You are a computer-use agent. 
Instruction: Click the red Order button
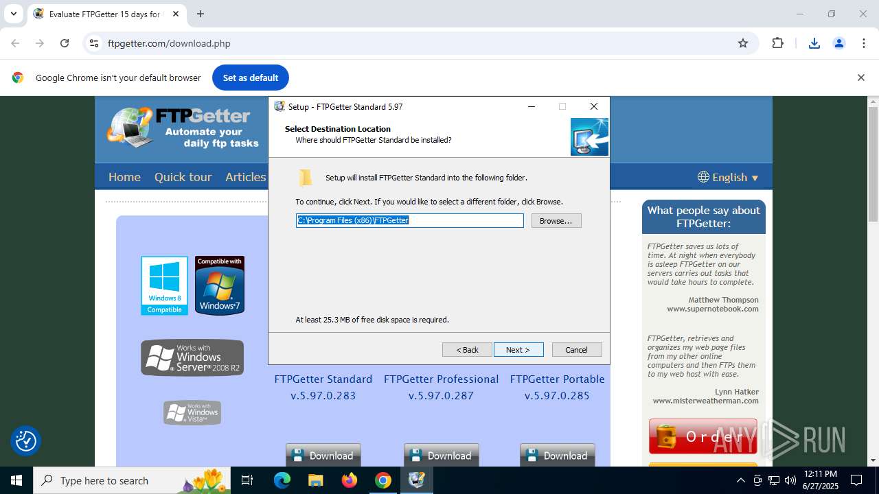pos(703,436)
